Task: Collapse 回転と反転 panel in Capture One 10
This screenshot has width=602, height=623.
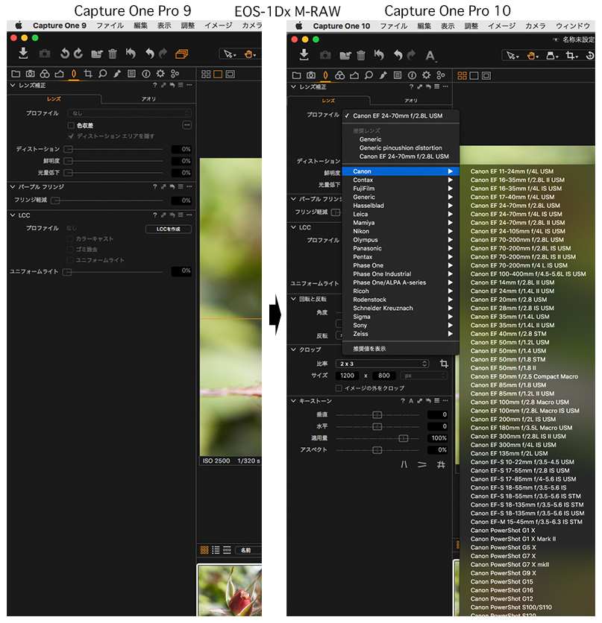Action: [x=293, y=299]
